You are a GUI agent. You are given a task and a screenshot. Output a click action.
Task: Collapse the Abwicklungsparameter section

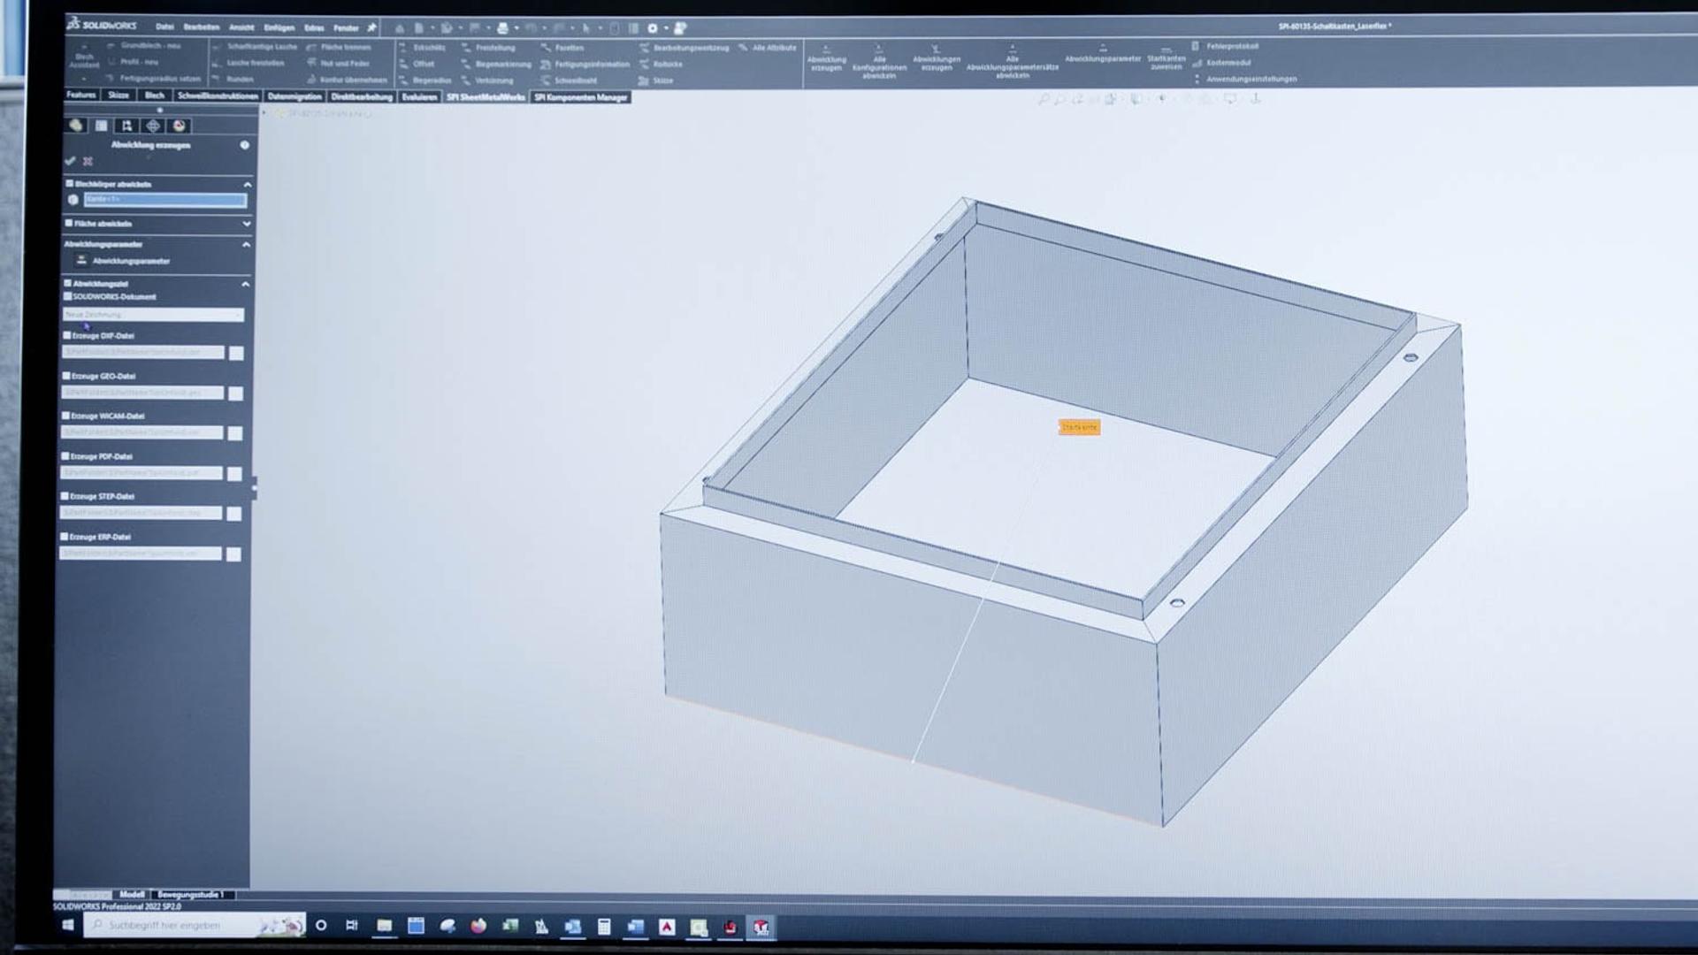246,244
